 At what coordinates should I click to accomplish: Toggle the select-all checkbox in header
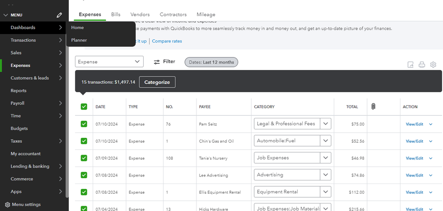point(84,106)
